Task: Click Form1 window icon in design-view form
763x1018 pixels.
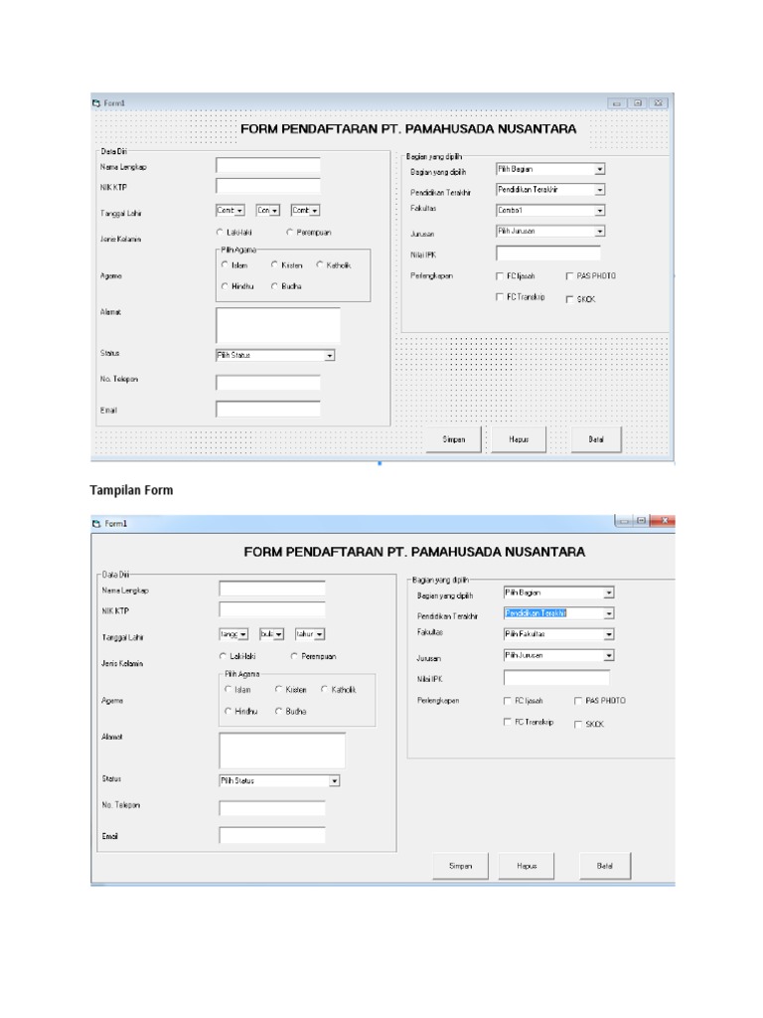Action: pyautogui.click(x=96, y=103)
